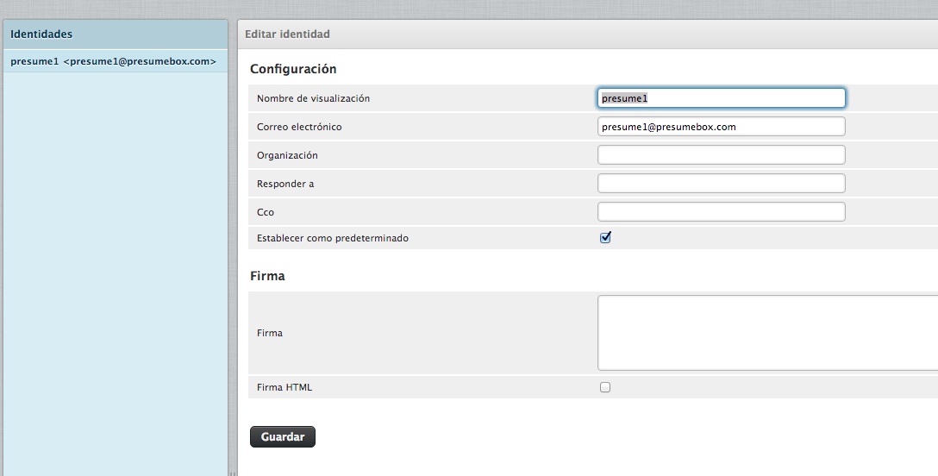The image size is (938, 476).
Task: Click the Configuración section heading
Action: pos(293,69)
